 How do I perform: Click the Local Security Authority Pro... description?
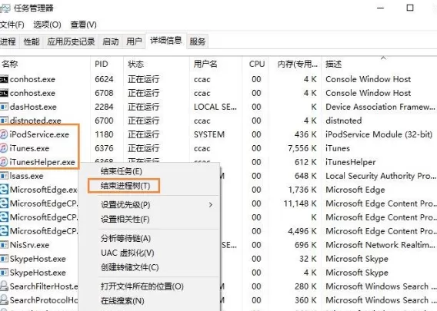pyautogui.click(x=381, y=176)
